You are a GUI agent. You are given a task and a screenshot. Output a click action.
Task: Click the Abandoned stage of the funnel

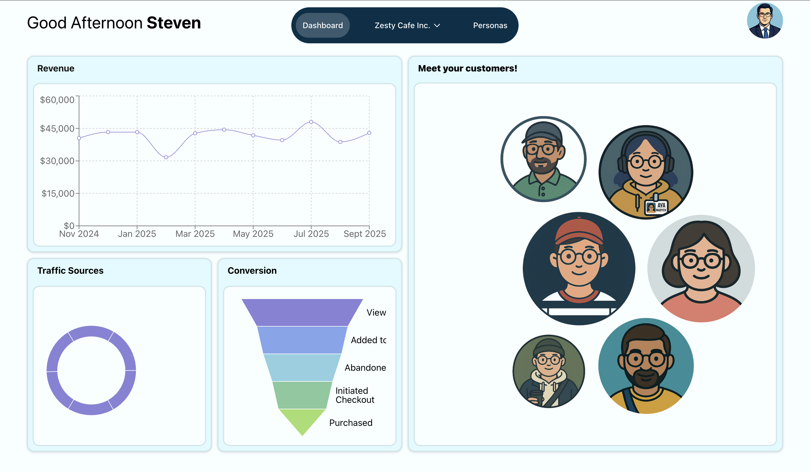(302, 368)
